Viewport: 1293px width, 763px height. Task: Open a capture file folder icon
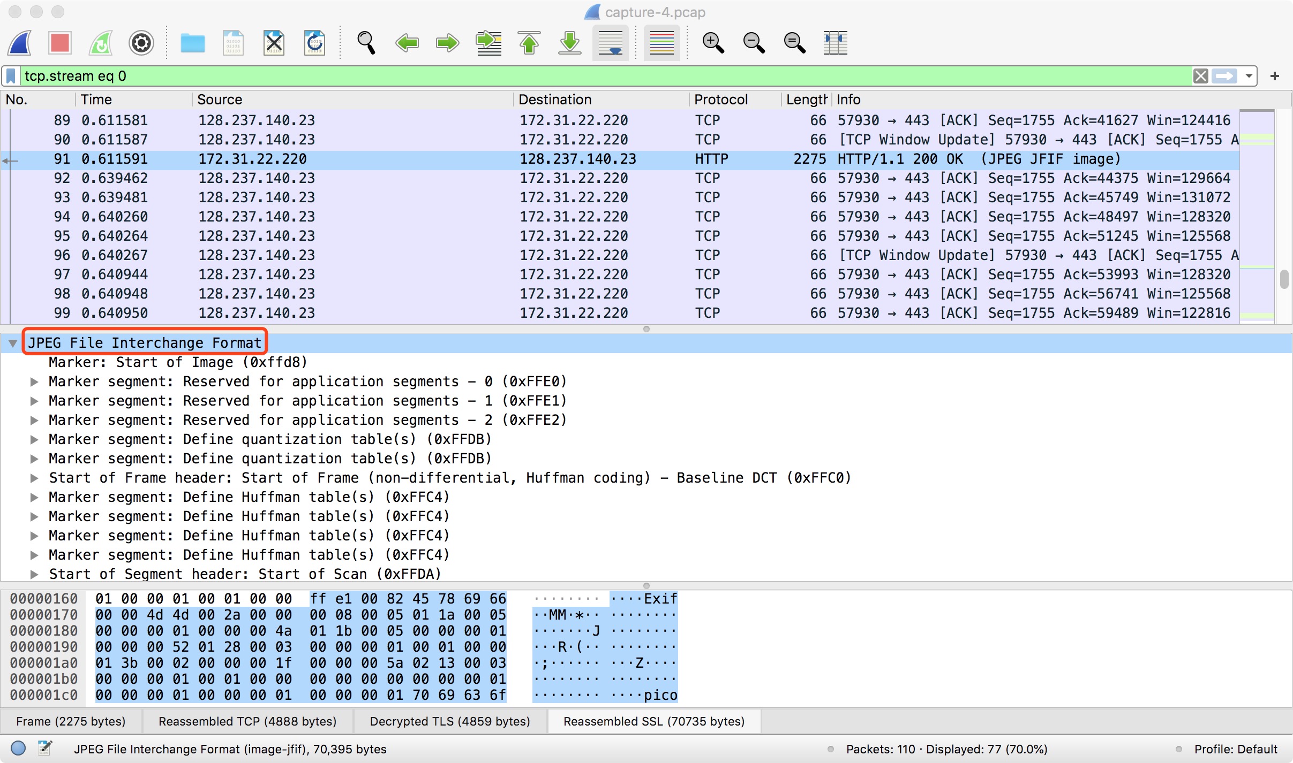tap(193, 43)
